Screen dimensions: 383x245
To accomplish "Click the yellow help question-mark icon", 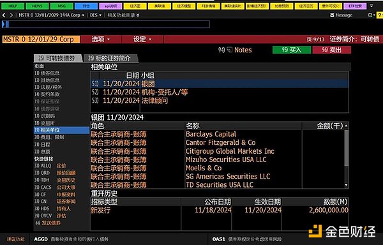I will tap(380, 15).
